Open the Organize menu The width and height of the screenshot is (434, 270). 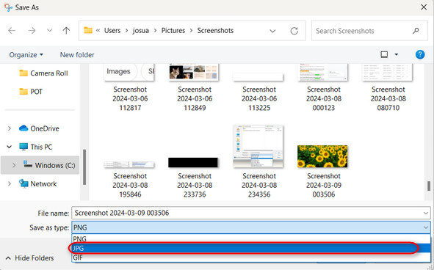click(26, 55)
